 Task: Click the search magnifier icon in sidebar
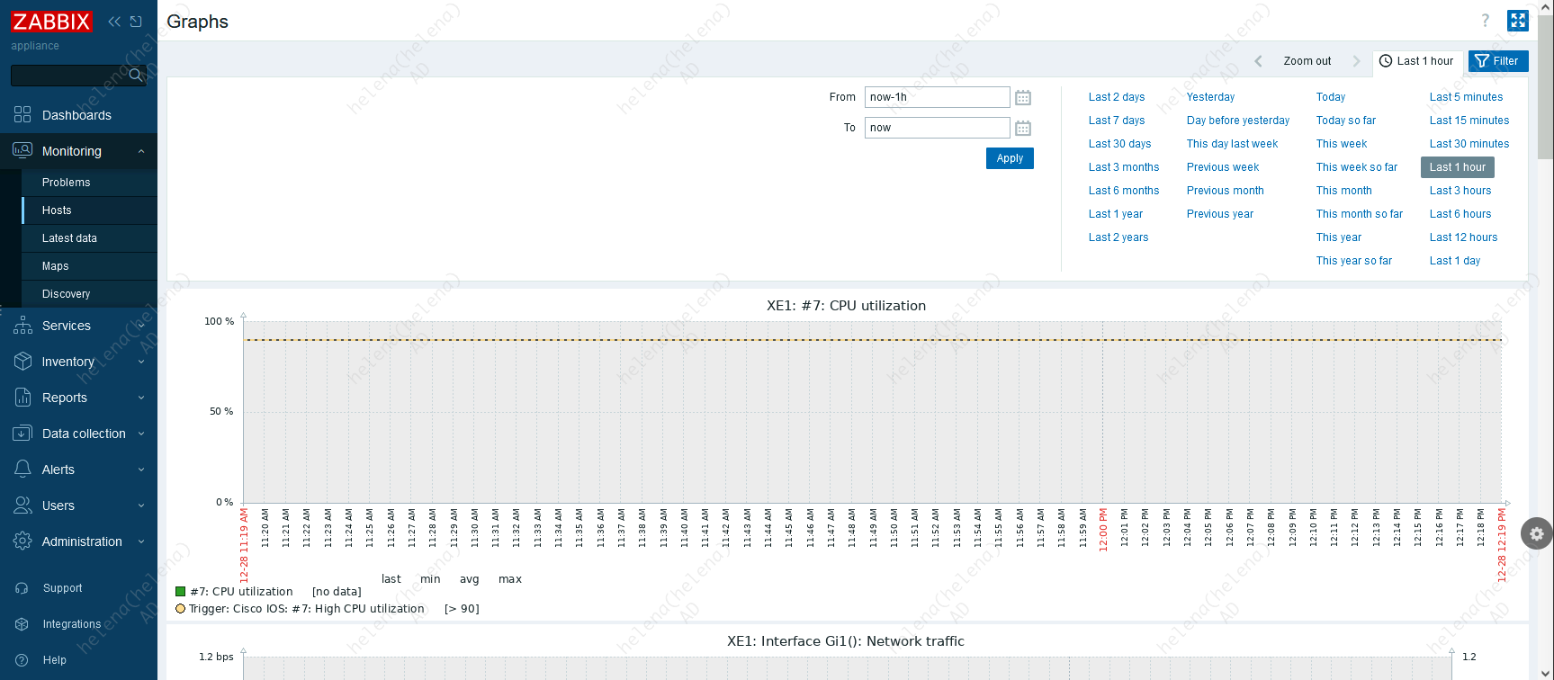pyautogui.click(x=136, y=75)
